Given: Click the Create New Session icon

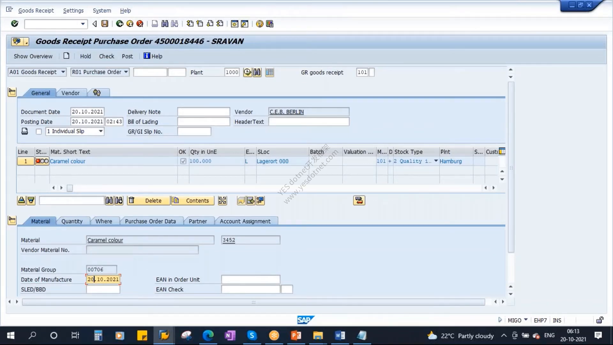Looking at the screenshot, I should (x=235, y=24).
